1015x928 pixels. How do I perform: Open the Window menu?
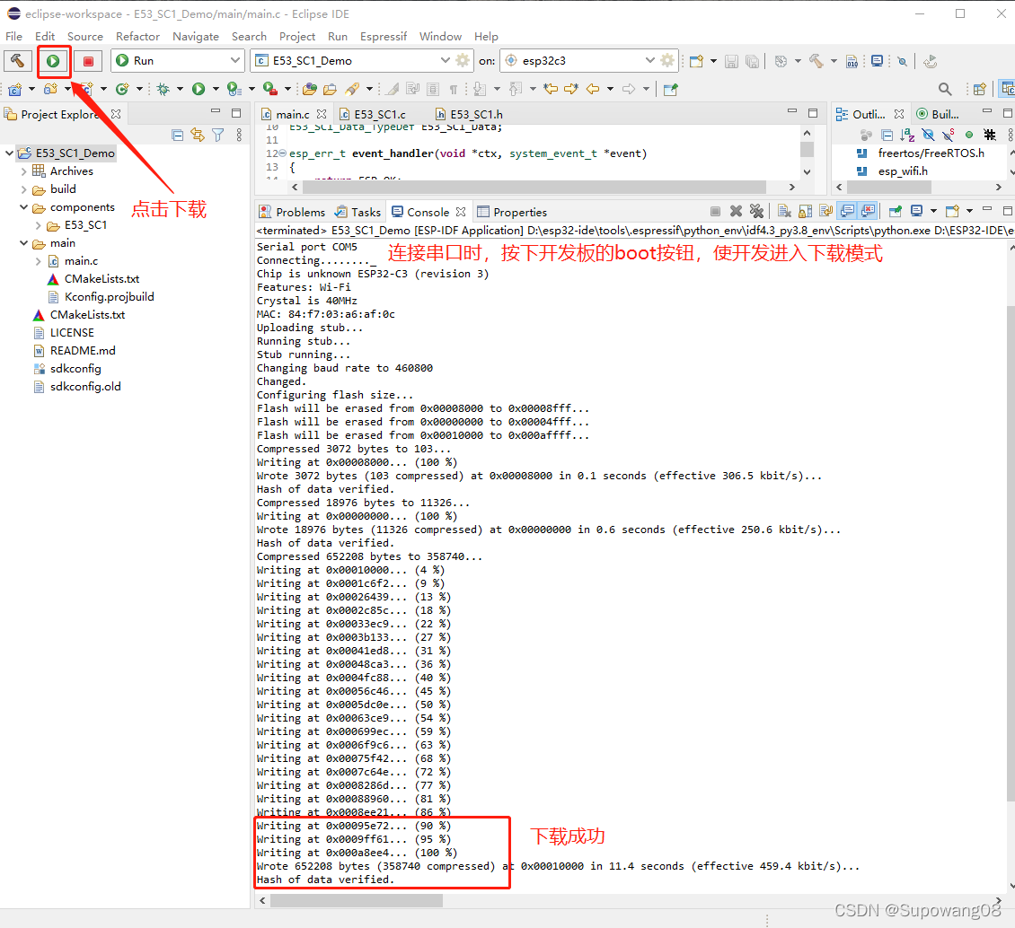tap(440, 36)
